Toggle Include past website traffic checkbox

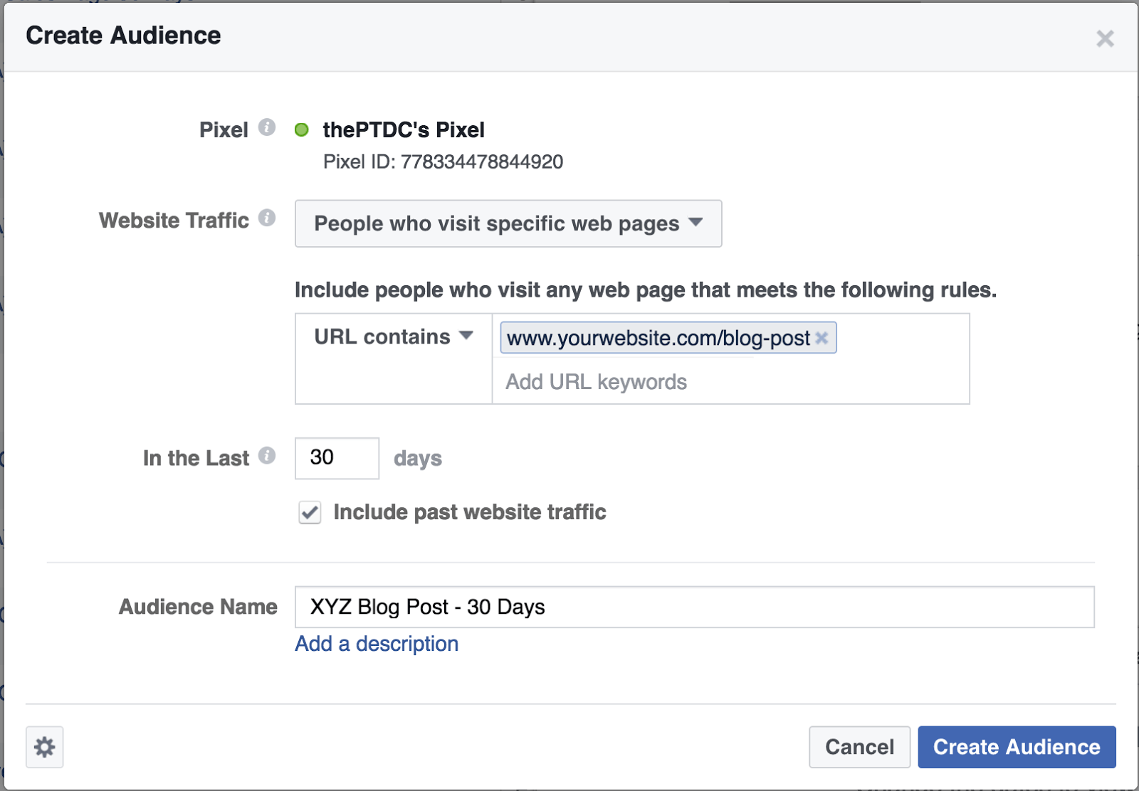coord(310,512)
